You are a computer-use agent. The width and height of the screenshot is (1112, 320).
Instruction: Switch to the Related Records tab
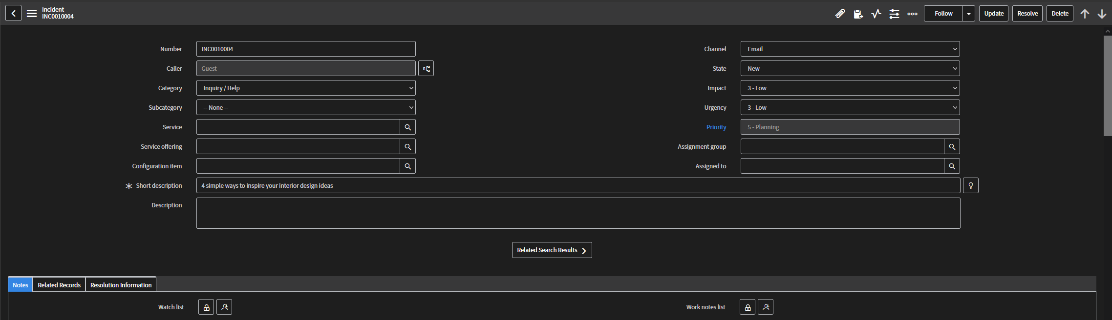pos(59,285)
